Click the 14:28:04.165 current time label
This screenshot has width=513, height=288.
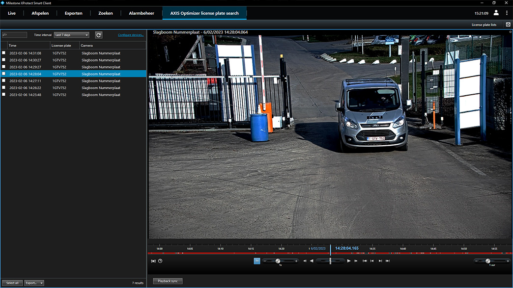tap(347, 248)
